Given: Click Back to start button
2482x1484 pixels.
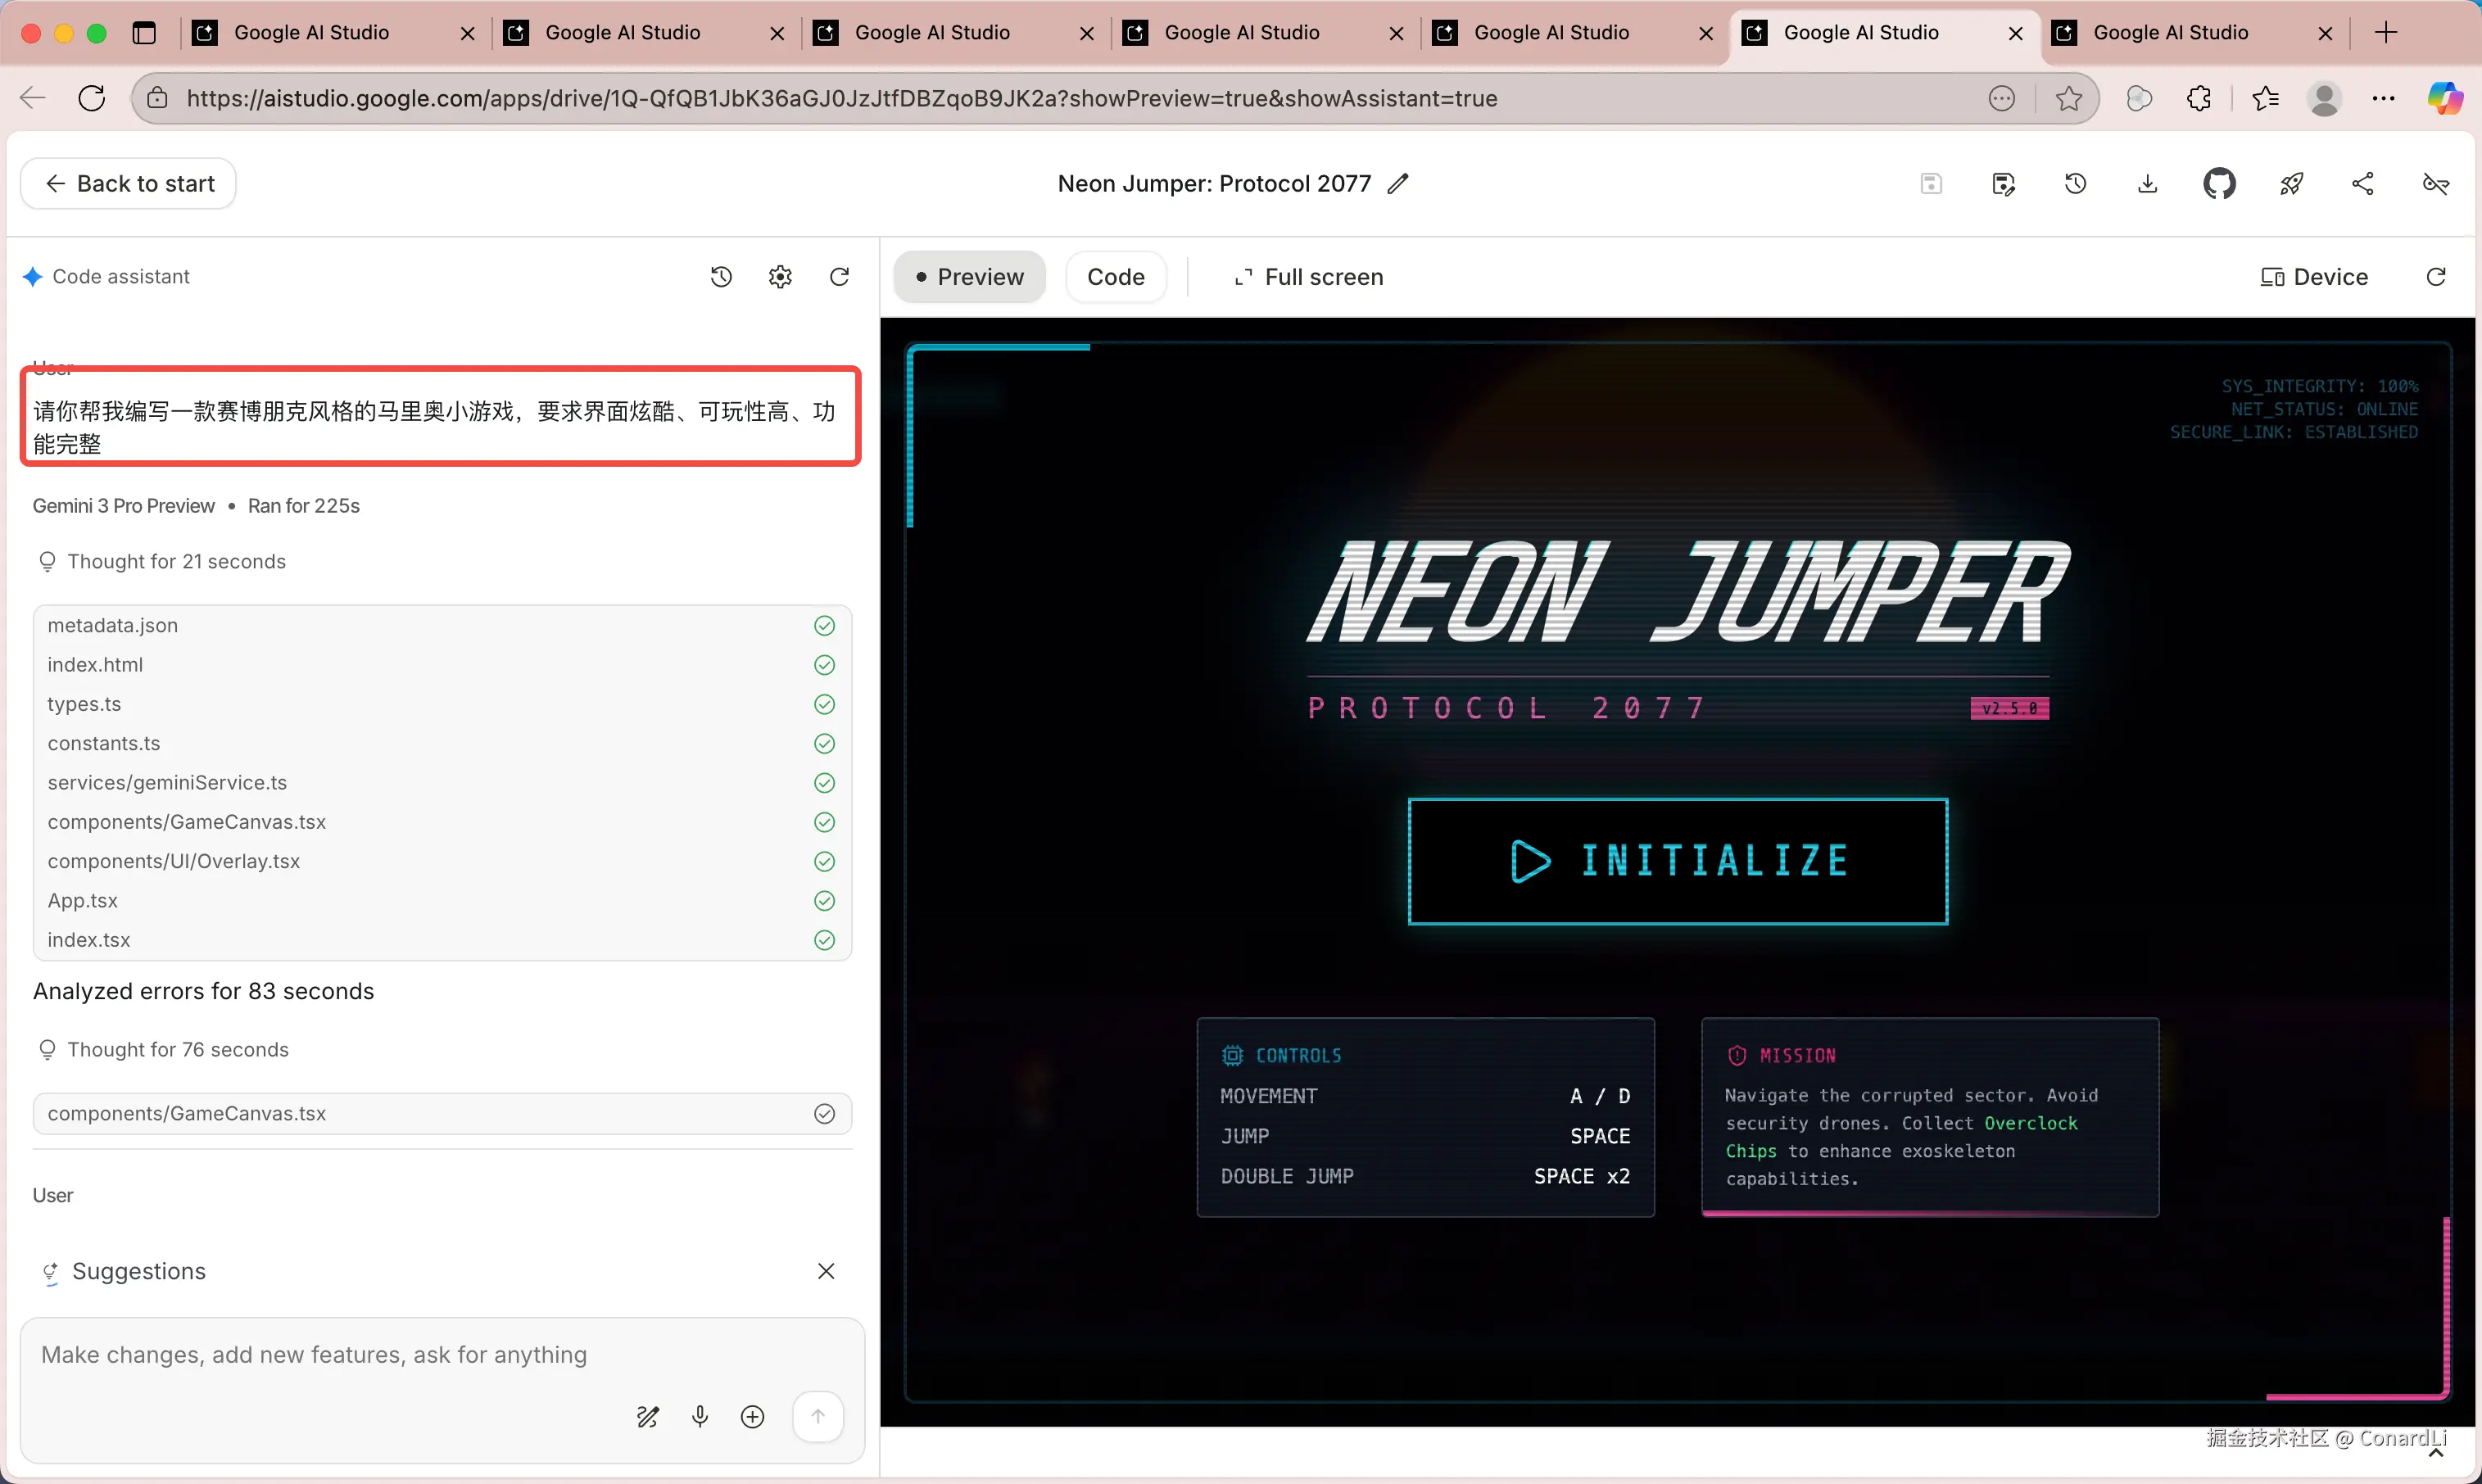Looking at the screenshot, I should click(x=129, y=184).
